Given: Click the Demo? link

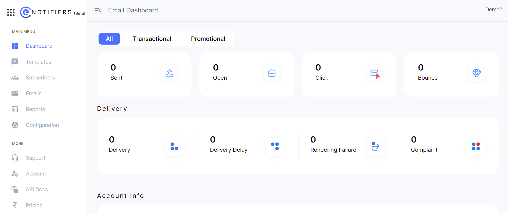Looking at the screenshot, I should pos(493,10).
